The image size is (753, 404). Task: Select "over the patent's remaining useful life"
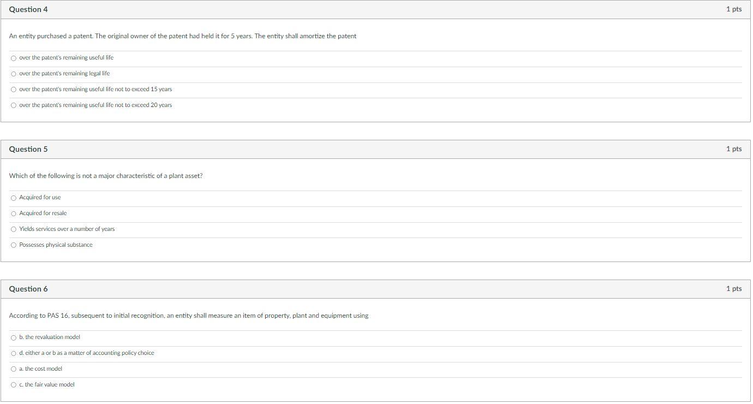(x=13, y=58)
